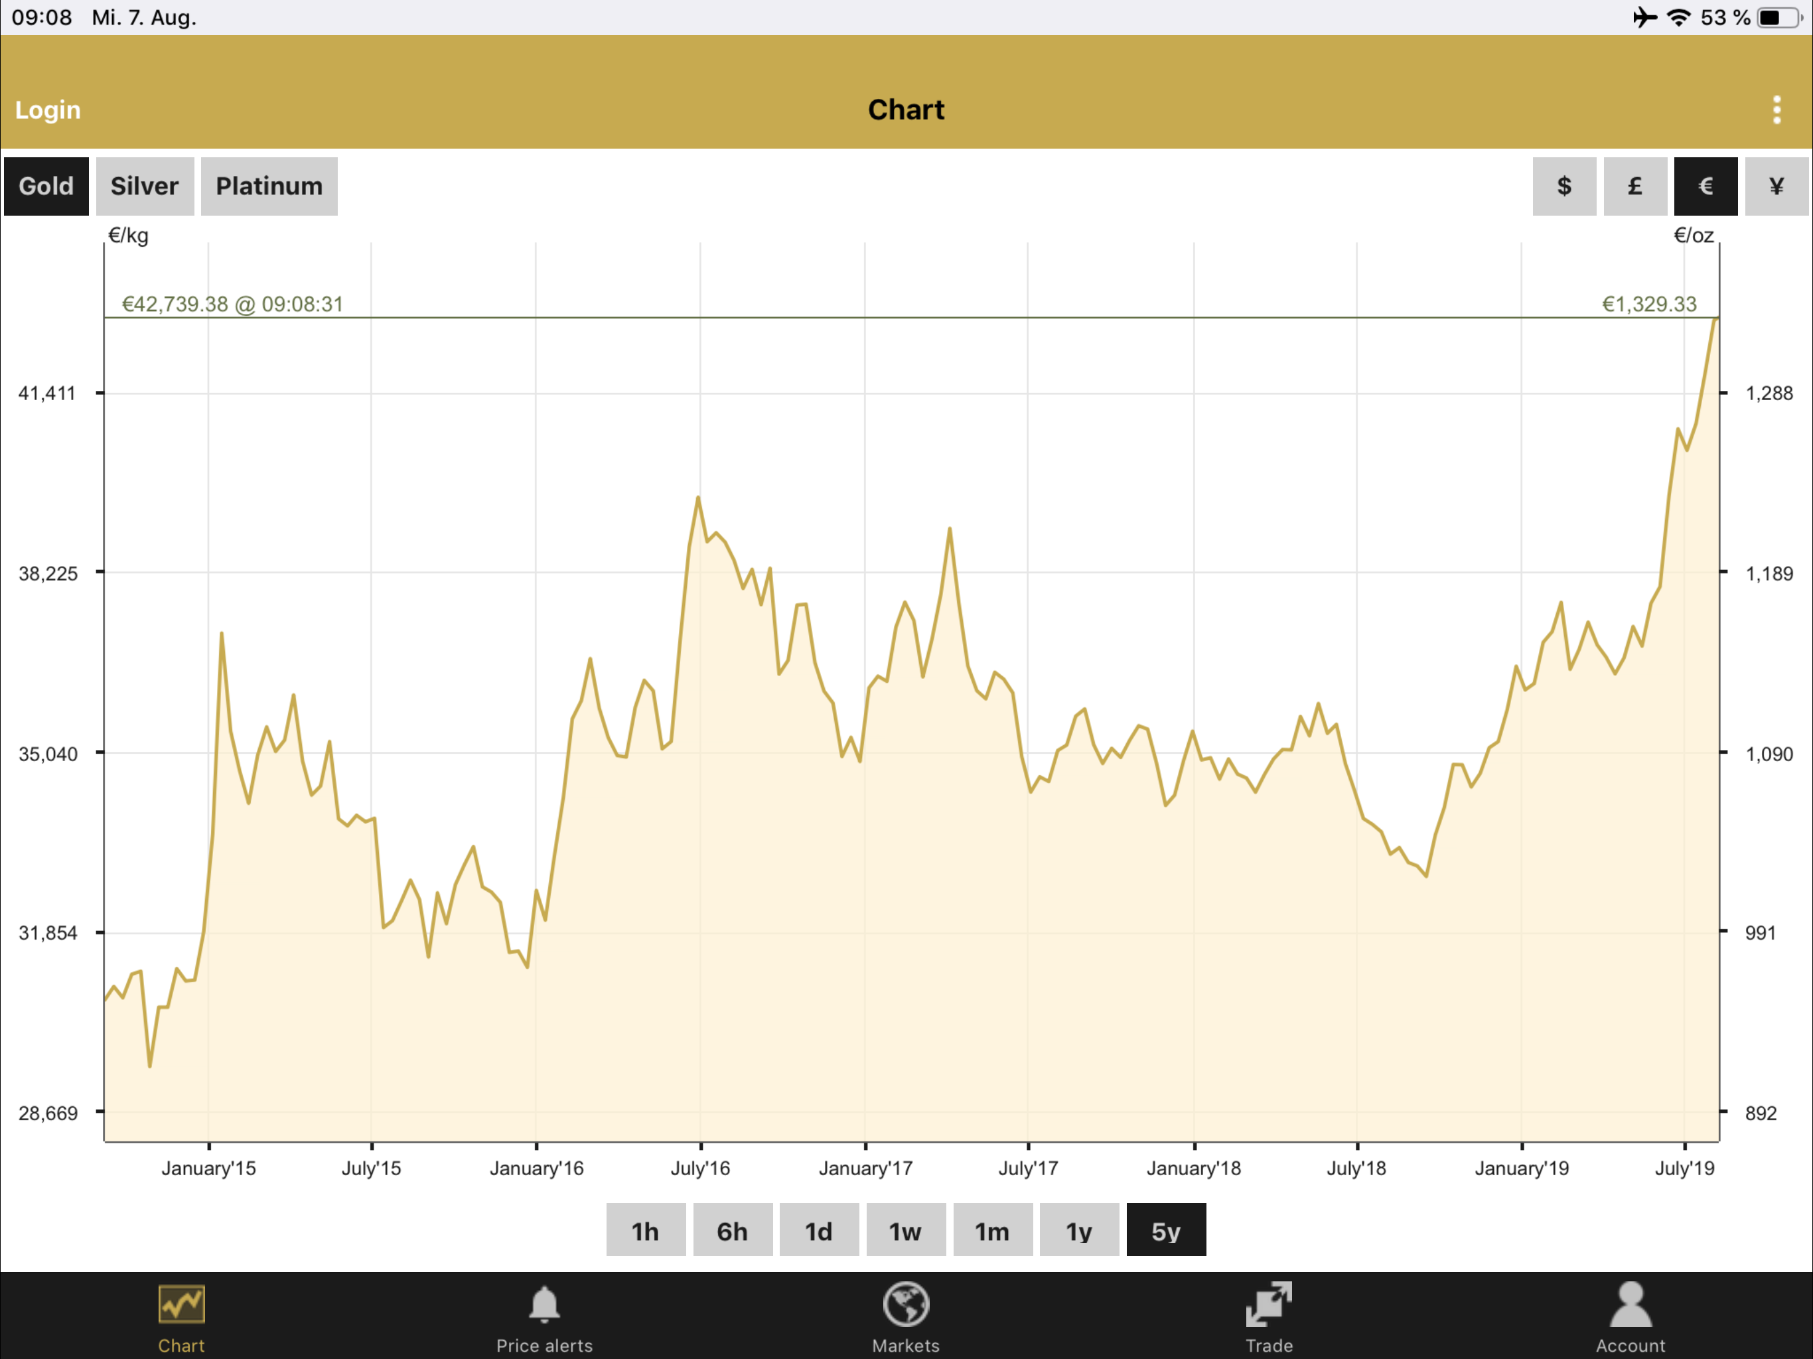The height and width of the screenshot is (1359, 1813).
Task: Set chart range to 1w
Action: [905, 1230]
